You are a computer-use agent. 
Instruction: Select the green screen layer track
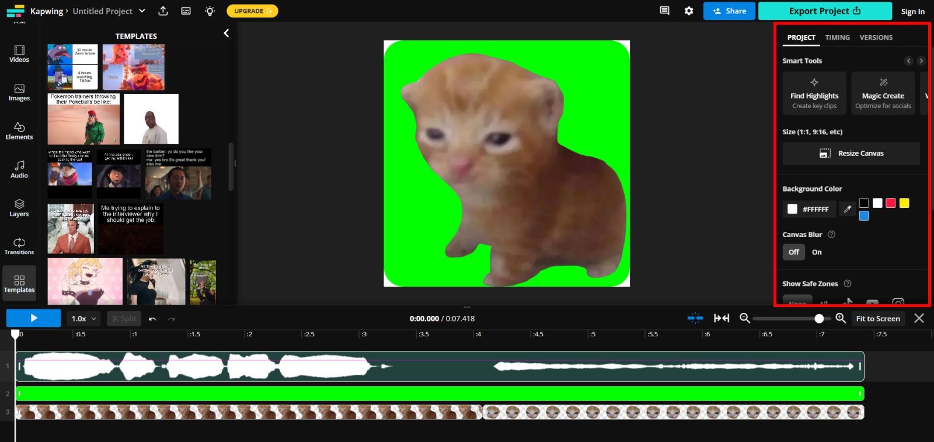[x=440, y=394]
